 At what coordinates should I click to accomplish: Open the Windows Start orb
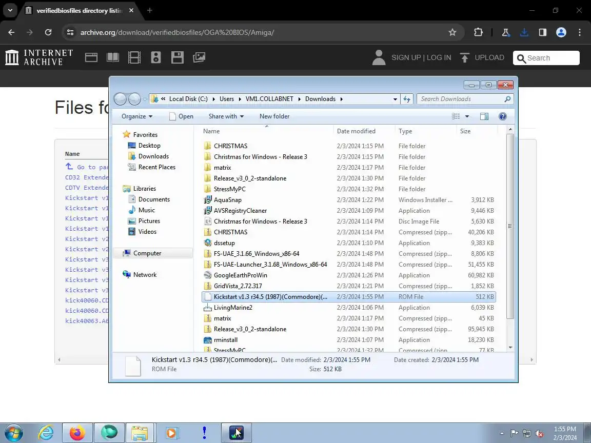(13, 433)
